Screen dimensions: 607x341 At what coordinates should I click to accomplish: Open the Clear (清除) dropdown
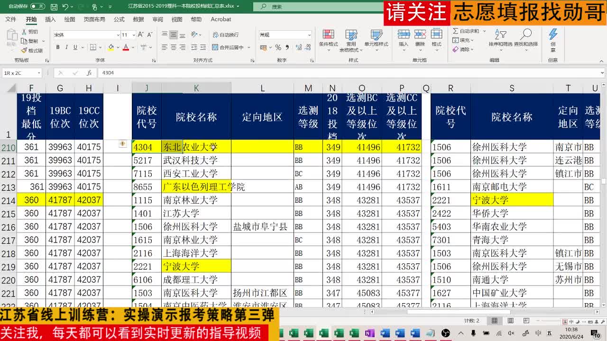pyautogui.click(x=463, y=49)
